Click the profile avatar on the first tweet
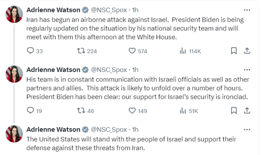 (14, 14)
